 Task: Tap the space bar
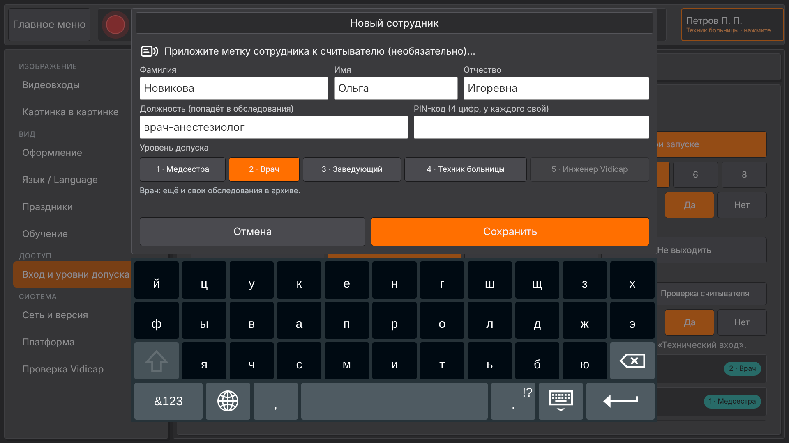tap(394, 401)
